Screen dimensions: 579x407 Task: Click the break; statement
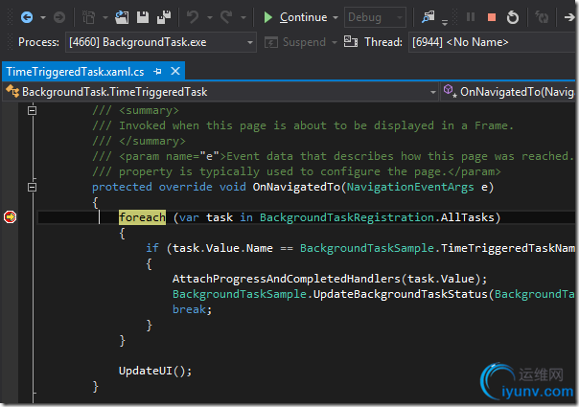pyautogui.click(x=193, y=309)
